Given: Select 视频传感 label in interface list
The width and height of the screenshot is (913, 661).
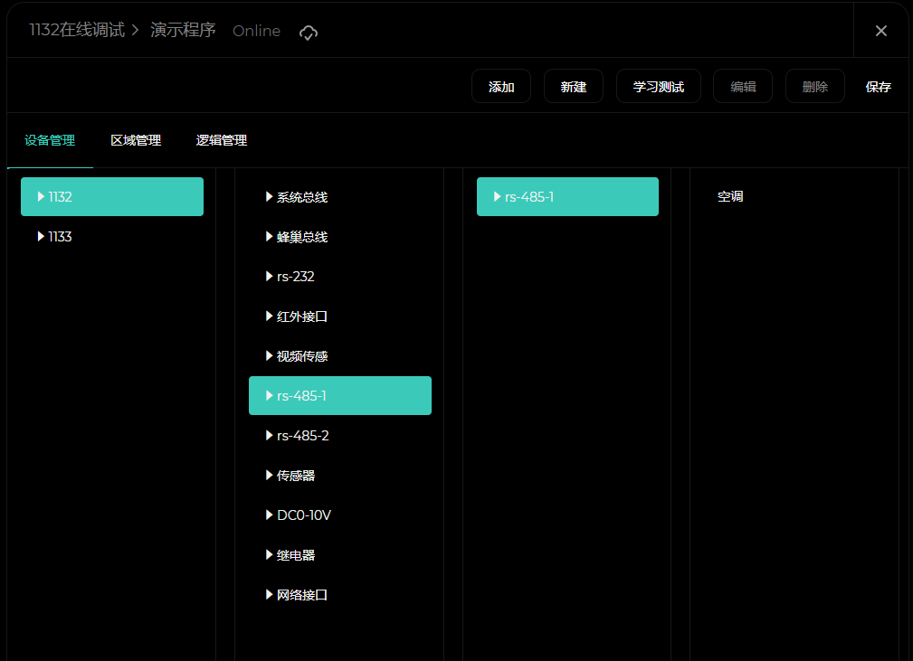Looking at the screenshot, I should (x=302, y=356).
